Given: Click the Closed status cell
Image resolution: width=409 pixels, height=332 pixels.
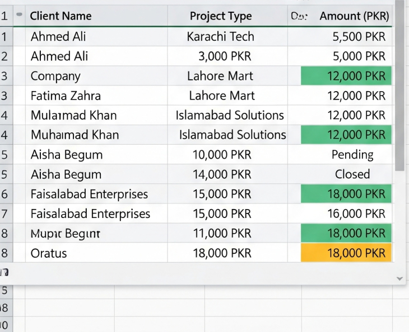Looking at the screenshot, I should coord(352,174).
